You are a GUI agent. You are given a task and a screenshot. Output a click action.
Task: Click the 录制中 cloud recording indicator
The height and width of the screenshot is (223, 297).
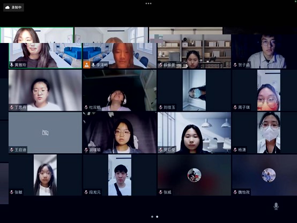pos(13,8)
